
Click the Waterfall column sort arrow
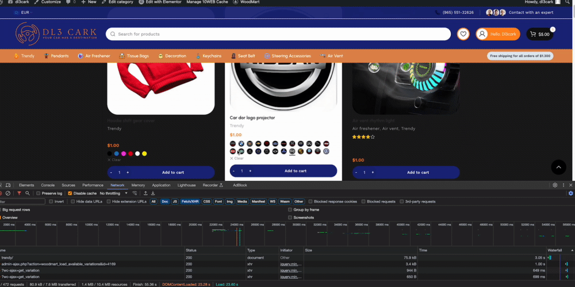(573, 250)
